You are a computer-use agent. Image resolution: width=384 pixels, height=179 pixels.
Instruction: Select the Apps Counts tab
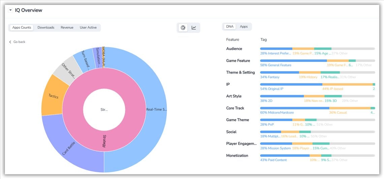pos(22,28)
